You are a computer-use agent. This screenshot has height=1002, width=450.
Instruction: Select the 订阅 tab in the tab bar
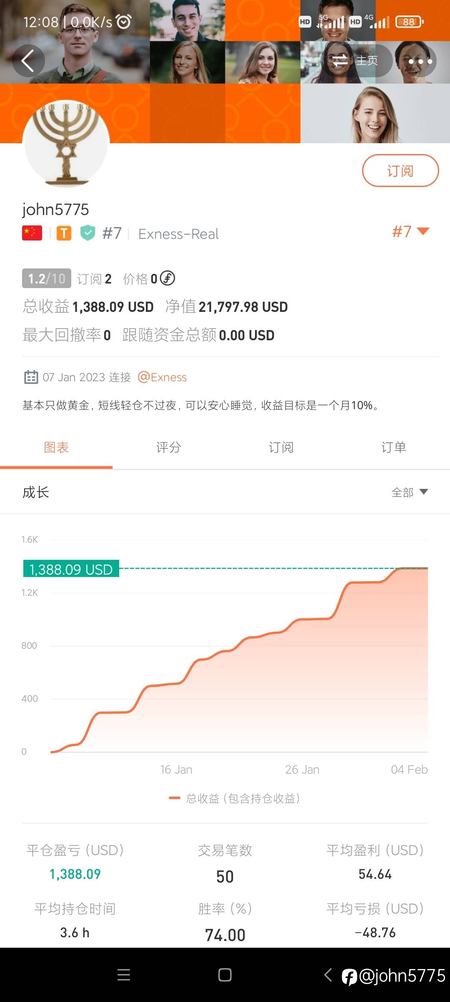click(x=281, y=448)
